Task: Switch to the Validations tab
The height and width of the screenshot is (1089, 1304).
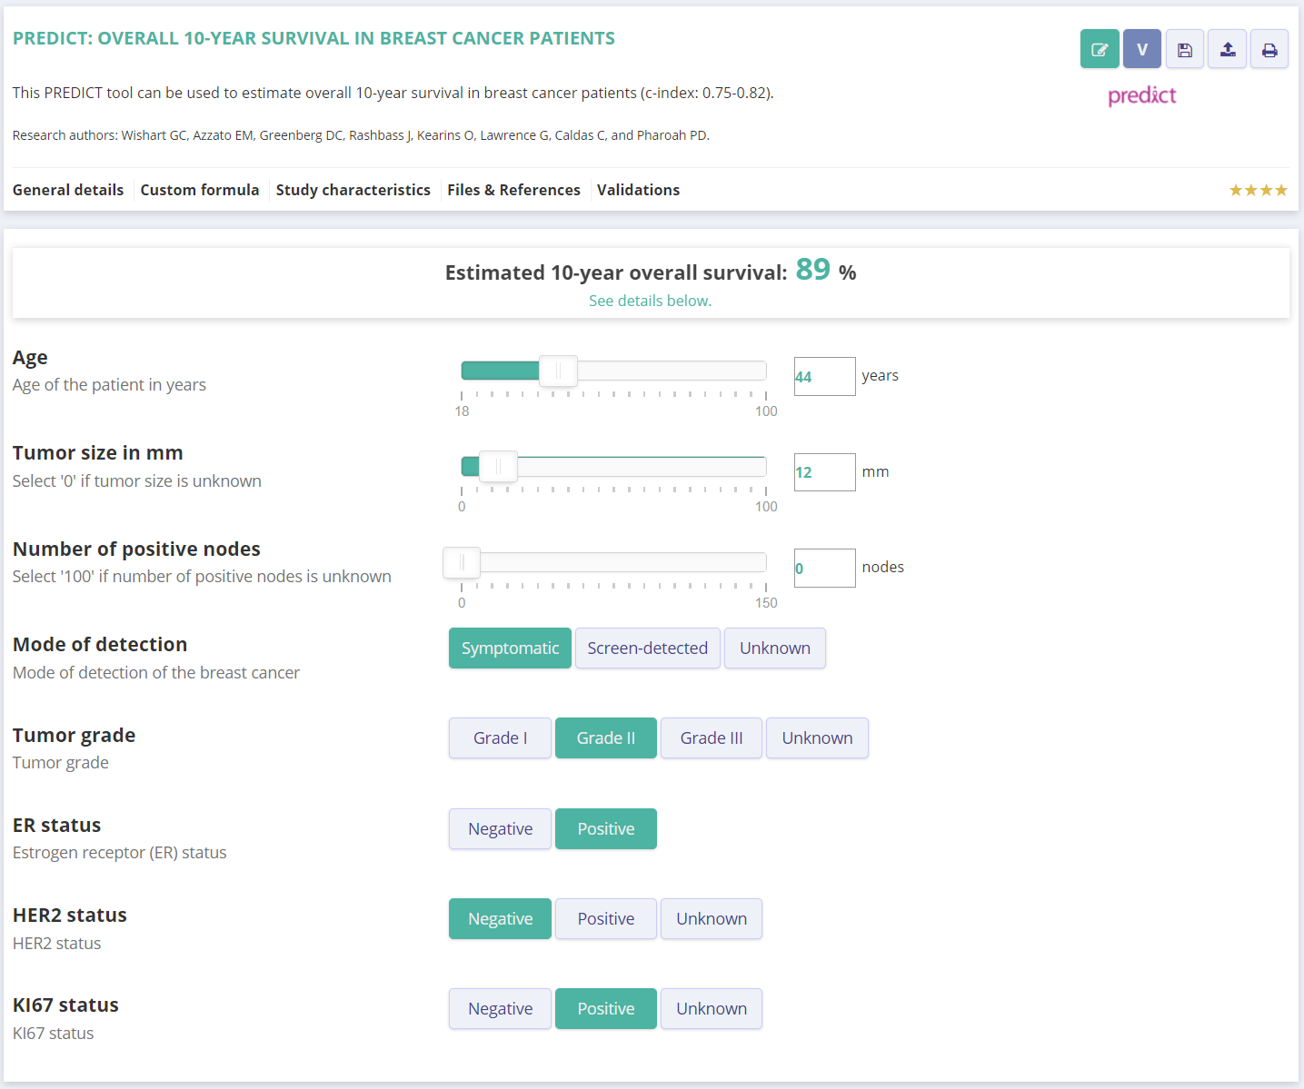Action: coord(638,190)
